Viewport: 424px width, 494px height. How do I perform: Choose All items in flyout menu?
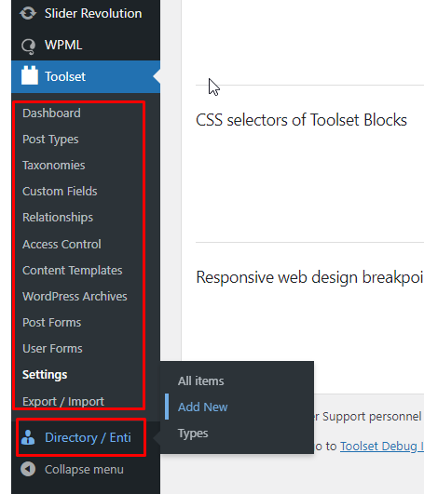pyautogui.click(x=201, y=381)
